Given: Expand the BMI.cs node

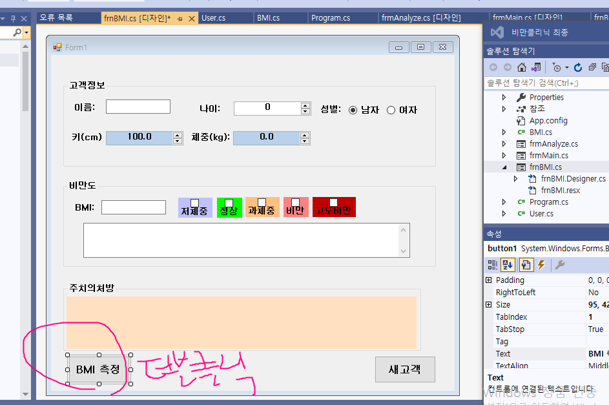Looking at the screenshot, I should point(504,132).
